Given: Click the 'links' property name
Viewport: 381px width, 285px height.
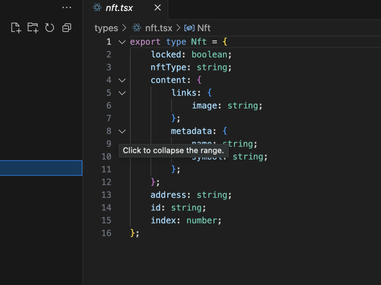Looking at the screenshot, I should point(184,93).
